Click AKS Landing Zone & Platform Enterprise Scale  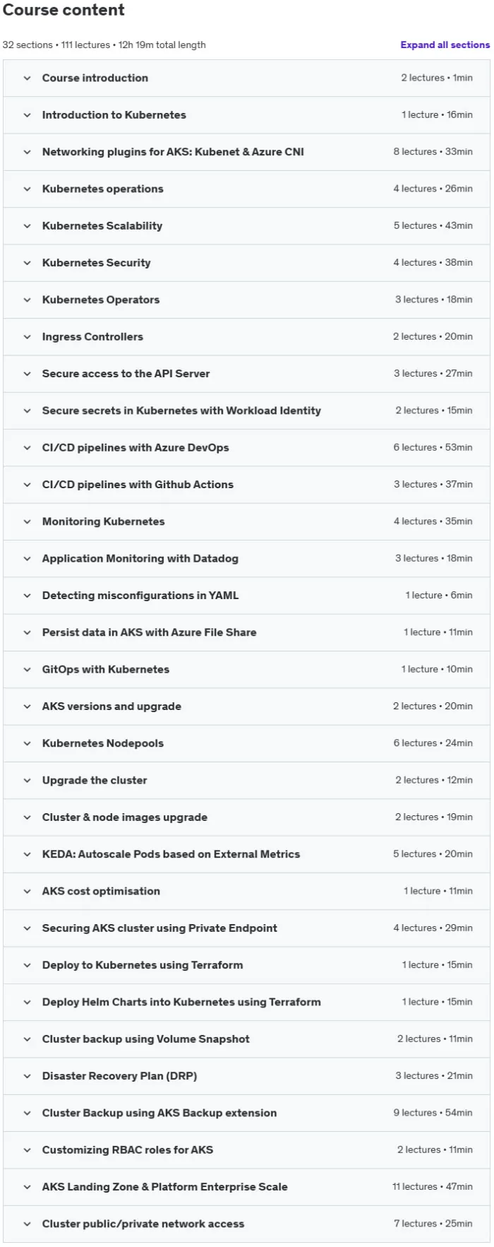164,1187
